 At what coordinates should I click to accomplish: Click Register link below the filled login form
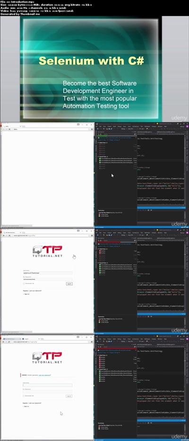[25, 291]
